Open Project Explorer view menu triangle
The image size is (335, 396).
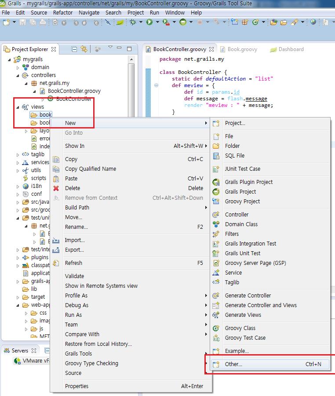coord(110,47)
